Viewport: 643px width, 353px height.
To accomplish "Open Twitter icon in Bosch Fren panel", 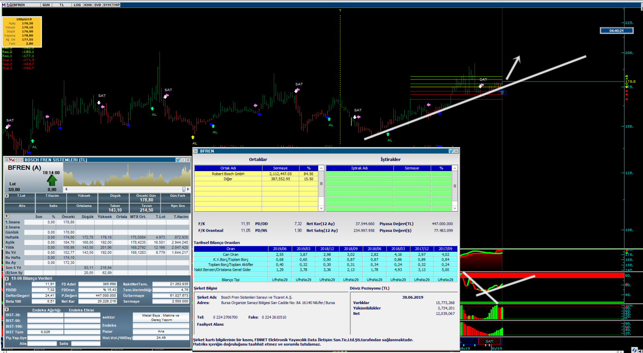I will click(178, 160).
